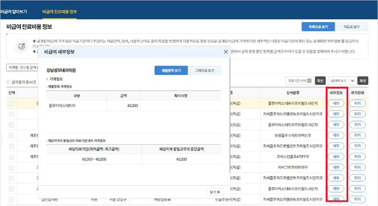
Task: Click the 검색결과 총44건 result count
Action: [24, 82]
